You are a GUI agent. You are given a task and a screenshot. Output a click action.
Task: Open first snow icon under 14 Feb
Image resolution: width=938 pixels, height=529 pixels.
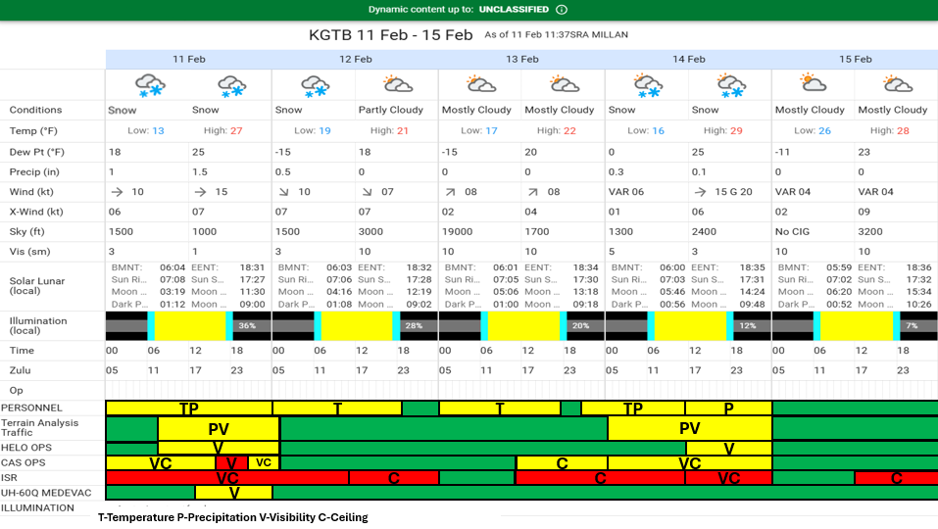tap(648, 85)
